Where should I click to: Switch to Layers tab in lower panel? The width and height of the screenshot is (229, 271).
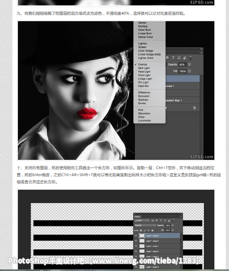[x=138, y=217]
